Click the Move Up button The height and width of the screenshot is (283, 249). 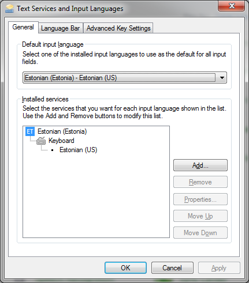coord(200,216)
